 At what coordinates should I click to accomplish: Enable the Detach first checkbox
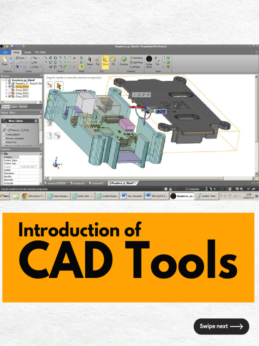(x=3, y=142)
